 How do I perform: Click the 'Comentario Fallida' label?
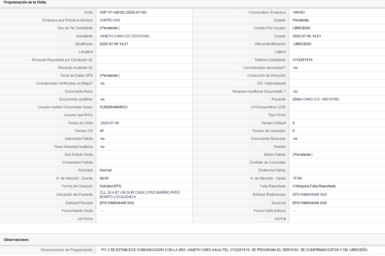[78, 162]
